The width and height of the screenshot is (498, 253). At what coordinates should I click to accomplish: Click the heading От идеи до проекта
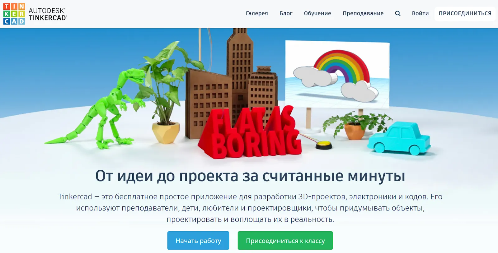click(x=250, y=176)
